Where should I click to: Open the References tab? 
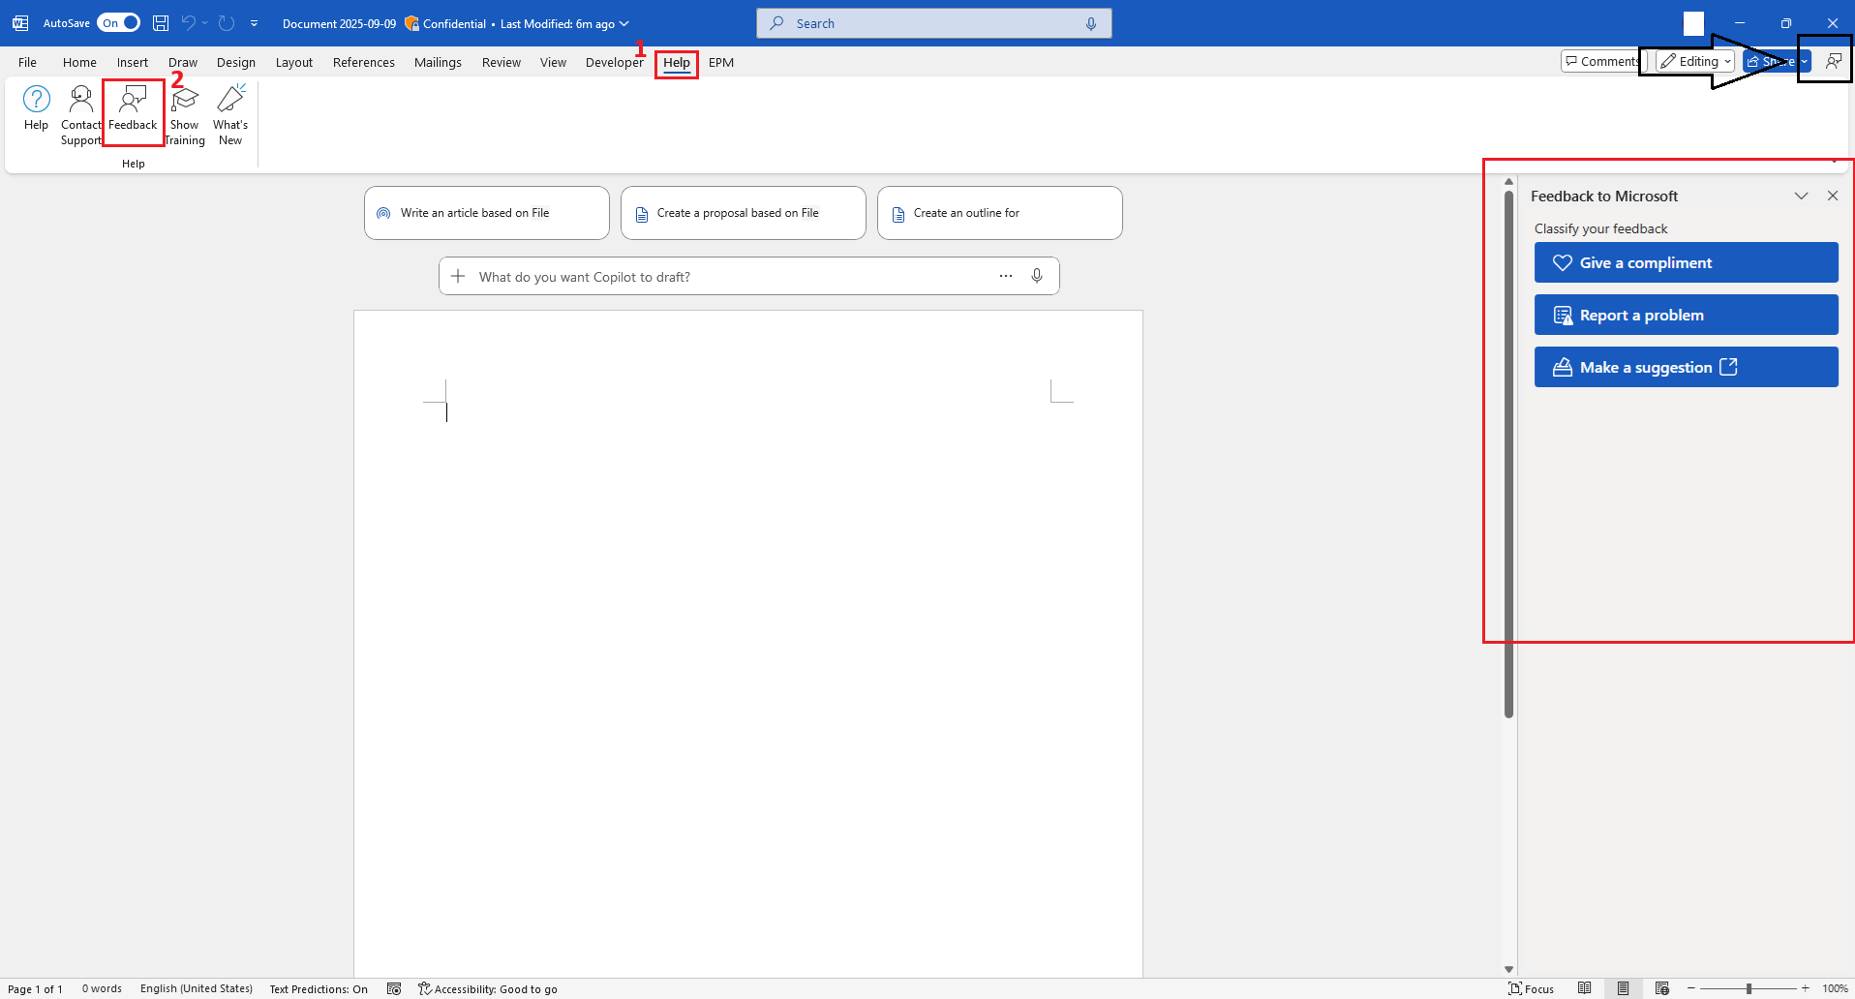pos(364,62)
